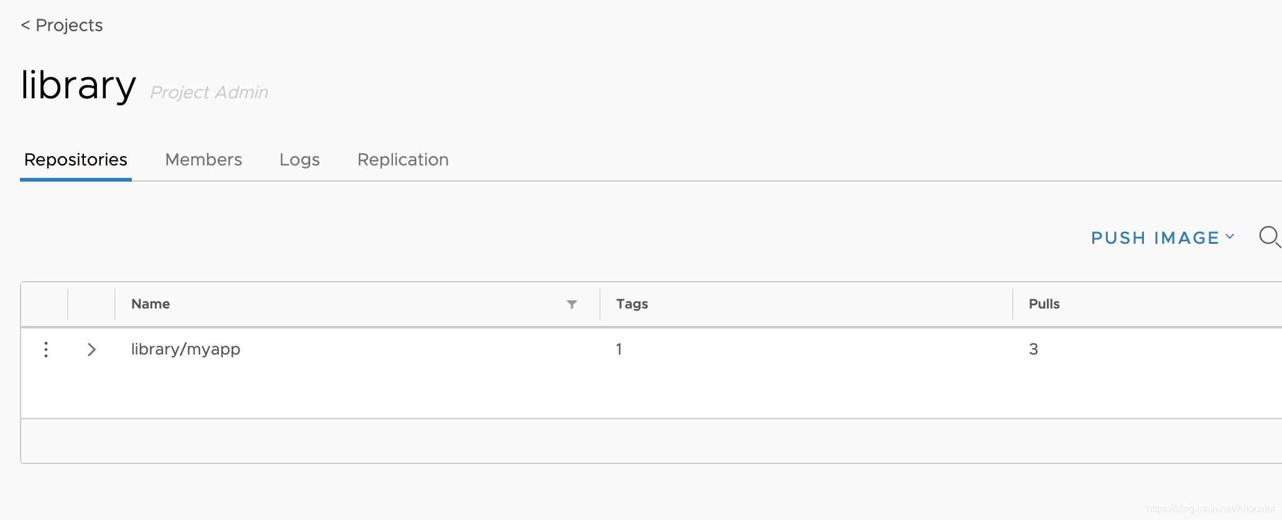Image resolution: width=1282 pixels, height=520 pixels.
Task: Go to the Replication tab
Action: click(x=403, y=160)
